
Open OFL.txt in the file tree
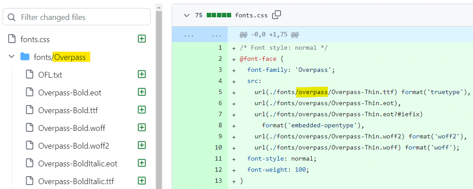(x=50, y=75)
